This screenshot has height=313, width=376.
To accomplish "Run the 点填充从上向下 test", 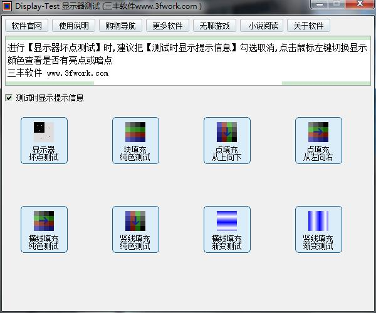I will [227, 141].
